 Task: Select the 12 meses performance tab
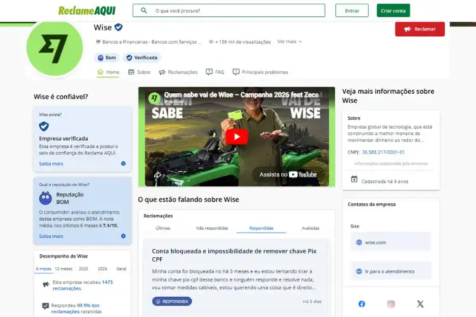click(63, 269)
